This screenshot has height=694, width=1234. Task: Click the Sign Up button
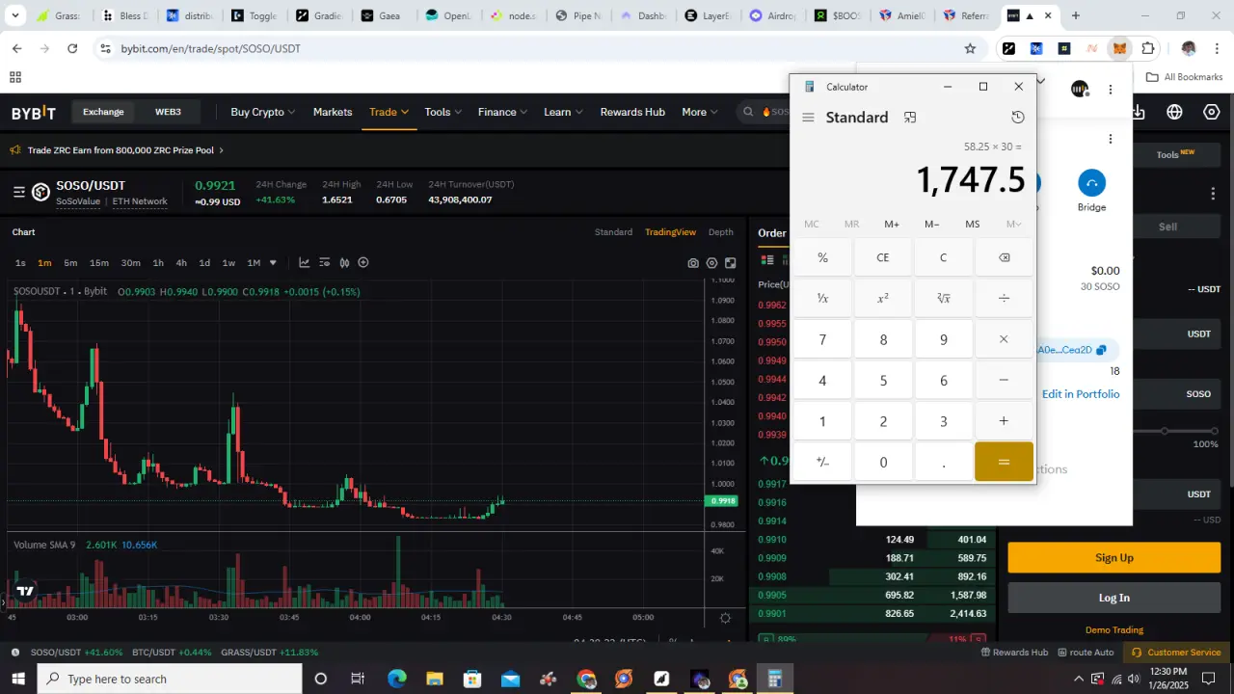pos(1114,558)
